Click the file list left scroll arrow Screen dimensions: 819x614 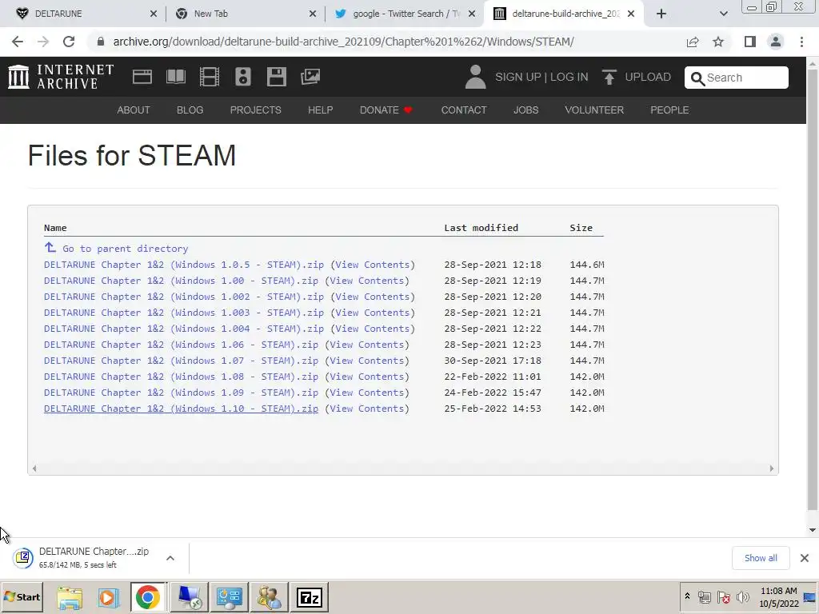point(34,468)
